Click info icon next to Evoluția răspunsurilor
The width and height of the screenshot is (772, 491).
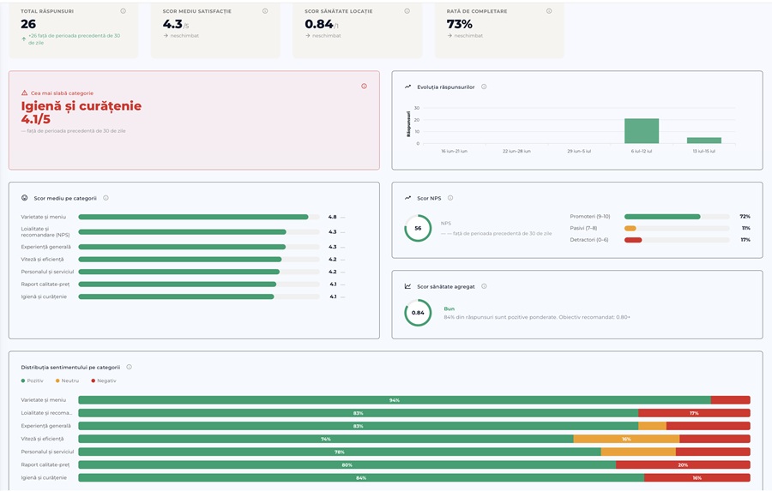pos(484,87)
